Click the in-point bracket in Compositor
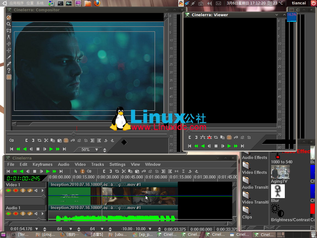 coord(26,140)
